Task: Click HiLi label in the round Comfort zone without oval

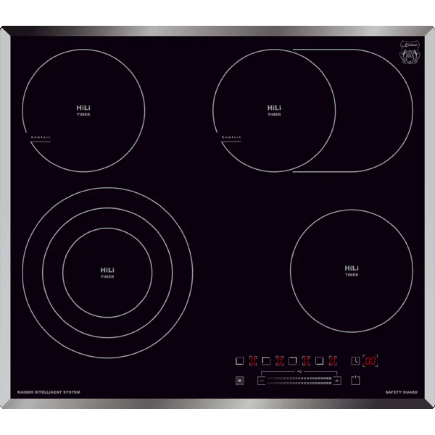Action: pyautogui.click(x=84, y=107)
